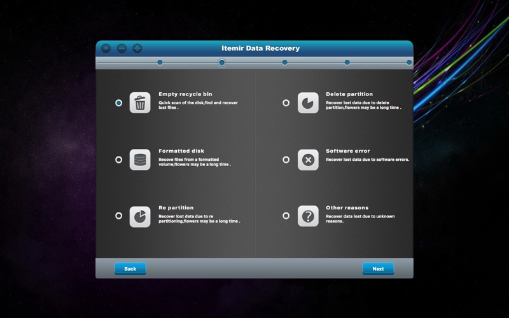Select the Formatted disk radio button
The image size is (509, 318).
coord(119,160)
